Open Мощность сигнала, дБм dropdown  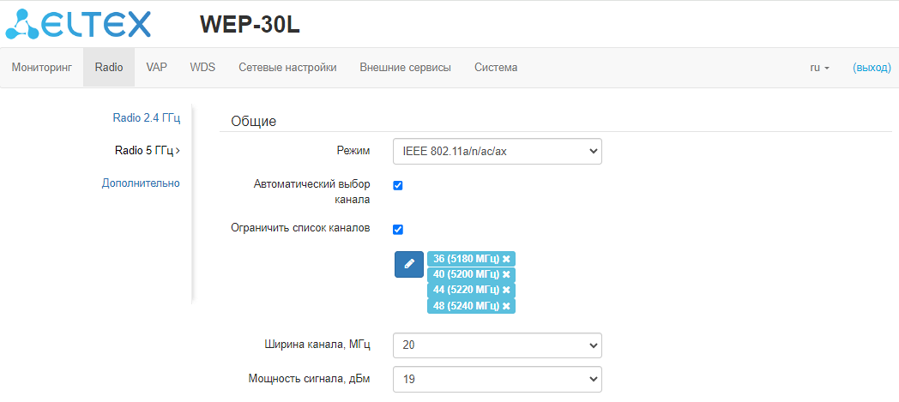click(x=498, y=379)
